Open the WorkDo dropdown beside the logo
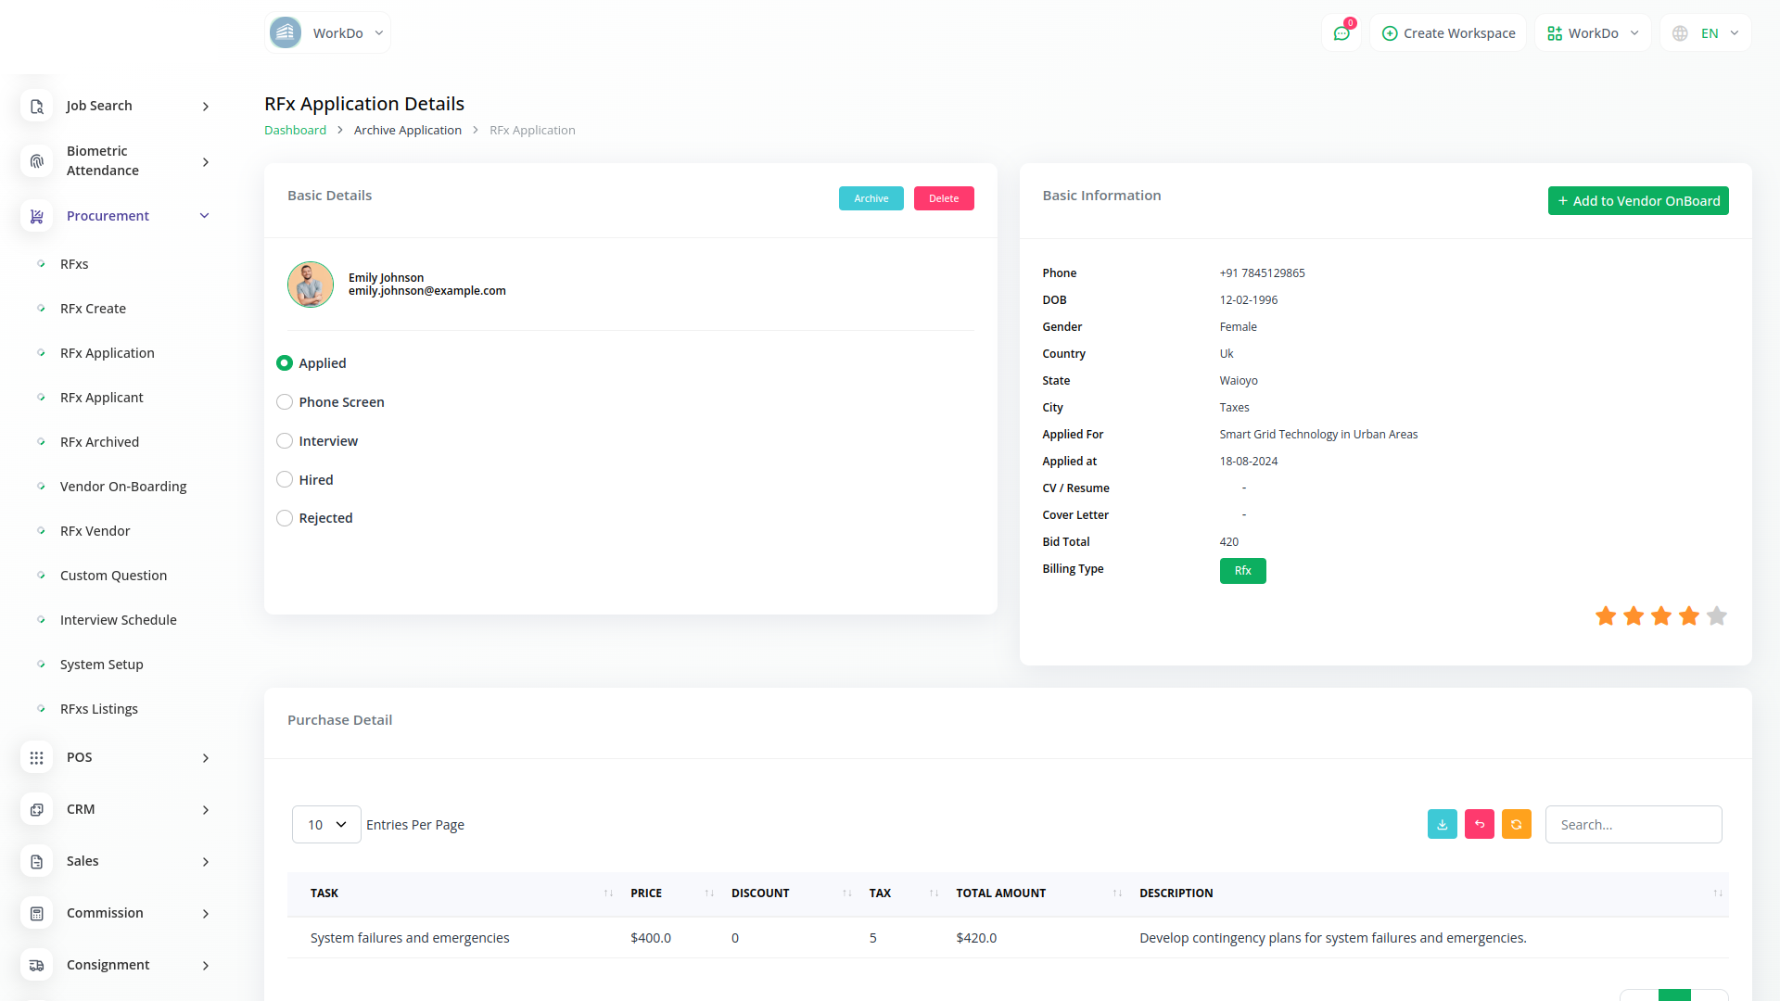Viewport: 1780px width, 1001px height. pyautogui.click(x=328, y=33)
